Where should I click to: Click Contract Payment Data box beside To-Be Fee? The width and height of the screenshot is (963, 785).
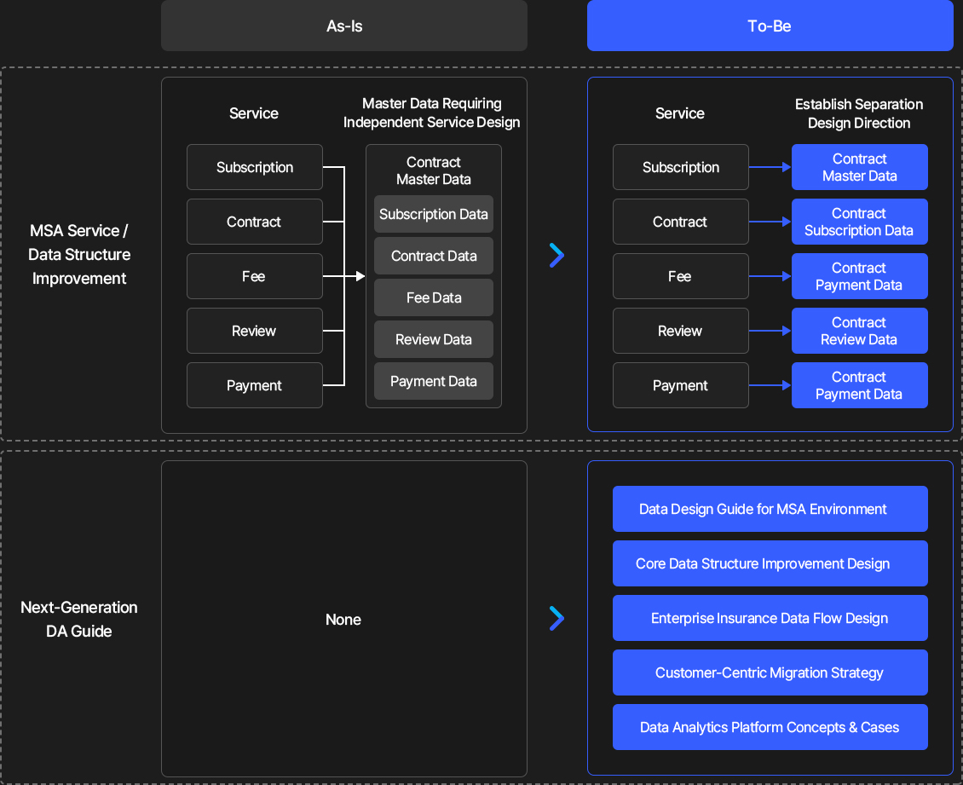860,276
